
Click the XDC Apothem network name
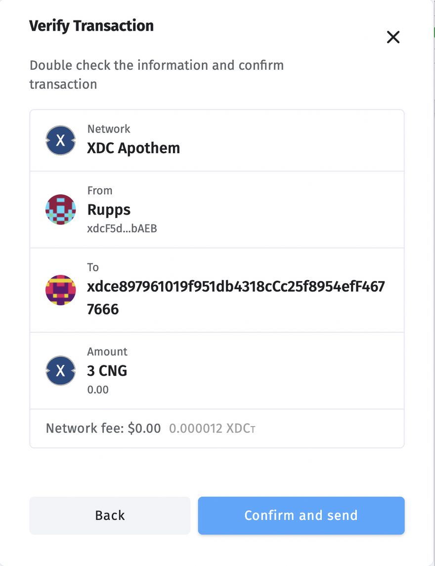(133, 148)
